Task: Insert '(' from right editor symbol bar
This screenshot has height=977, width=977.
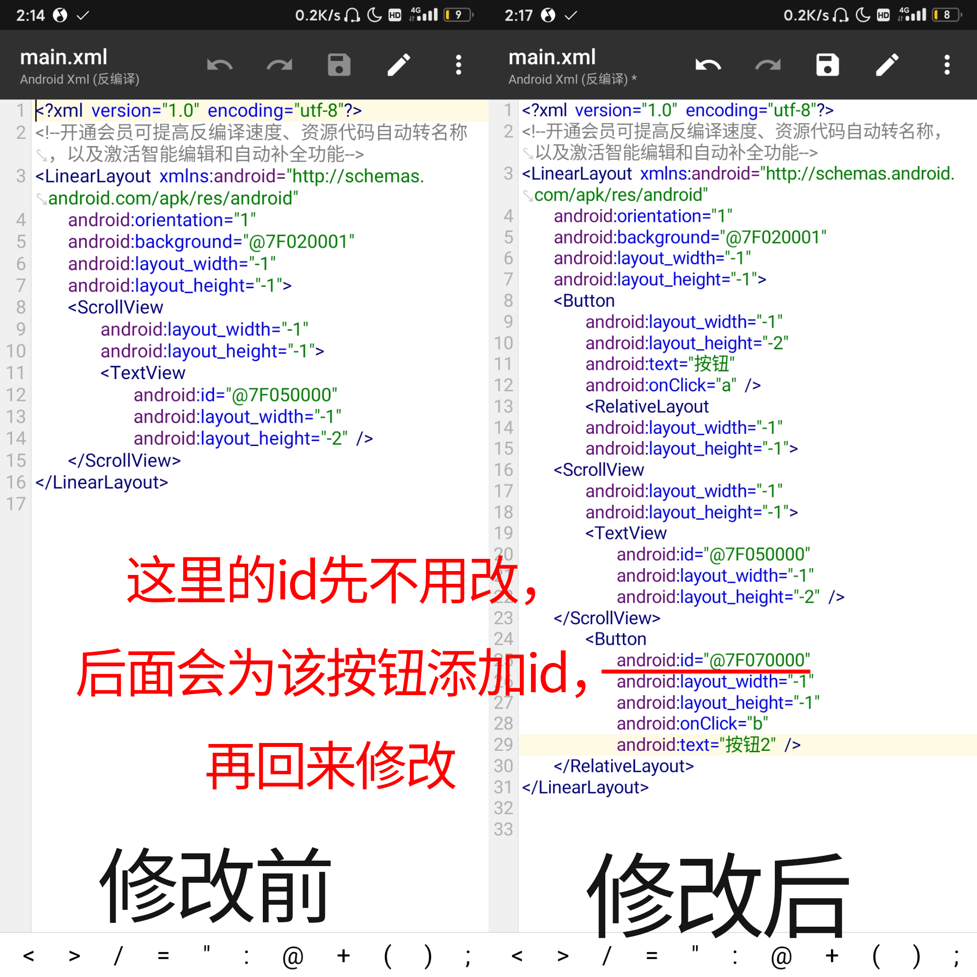Action: pyautogui.click(x=876, y=956)
